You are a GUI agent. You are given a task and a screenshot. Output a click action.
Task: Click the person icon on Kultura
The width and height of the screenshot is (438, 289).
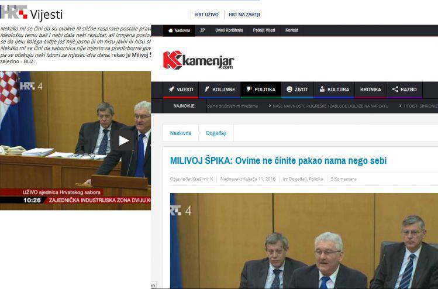(x=322, y=89)
